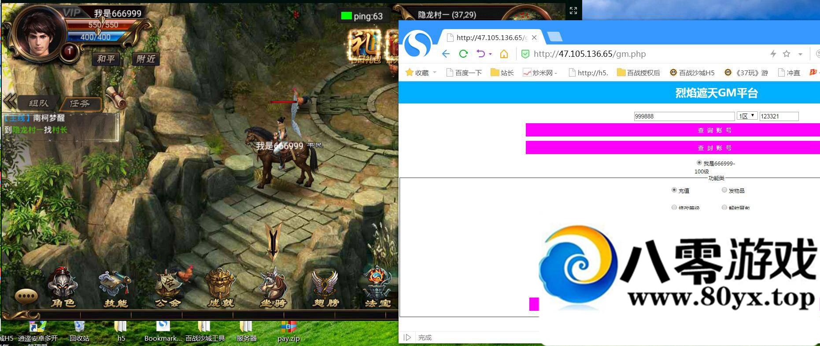Click the browser address bar URL

[x=590, y=54]
